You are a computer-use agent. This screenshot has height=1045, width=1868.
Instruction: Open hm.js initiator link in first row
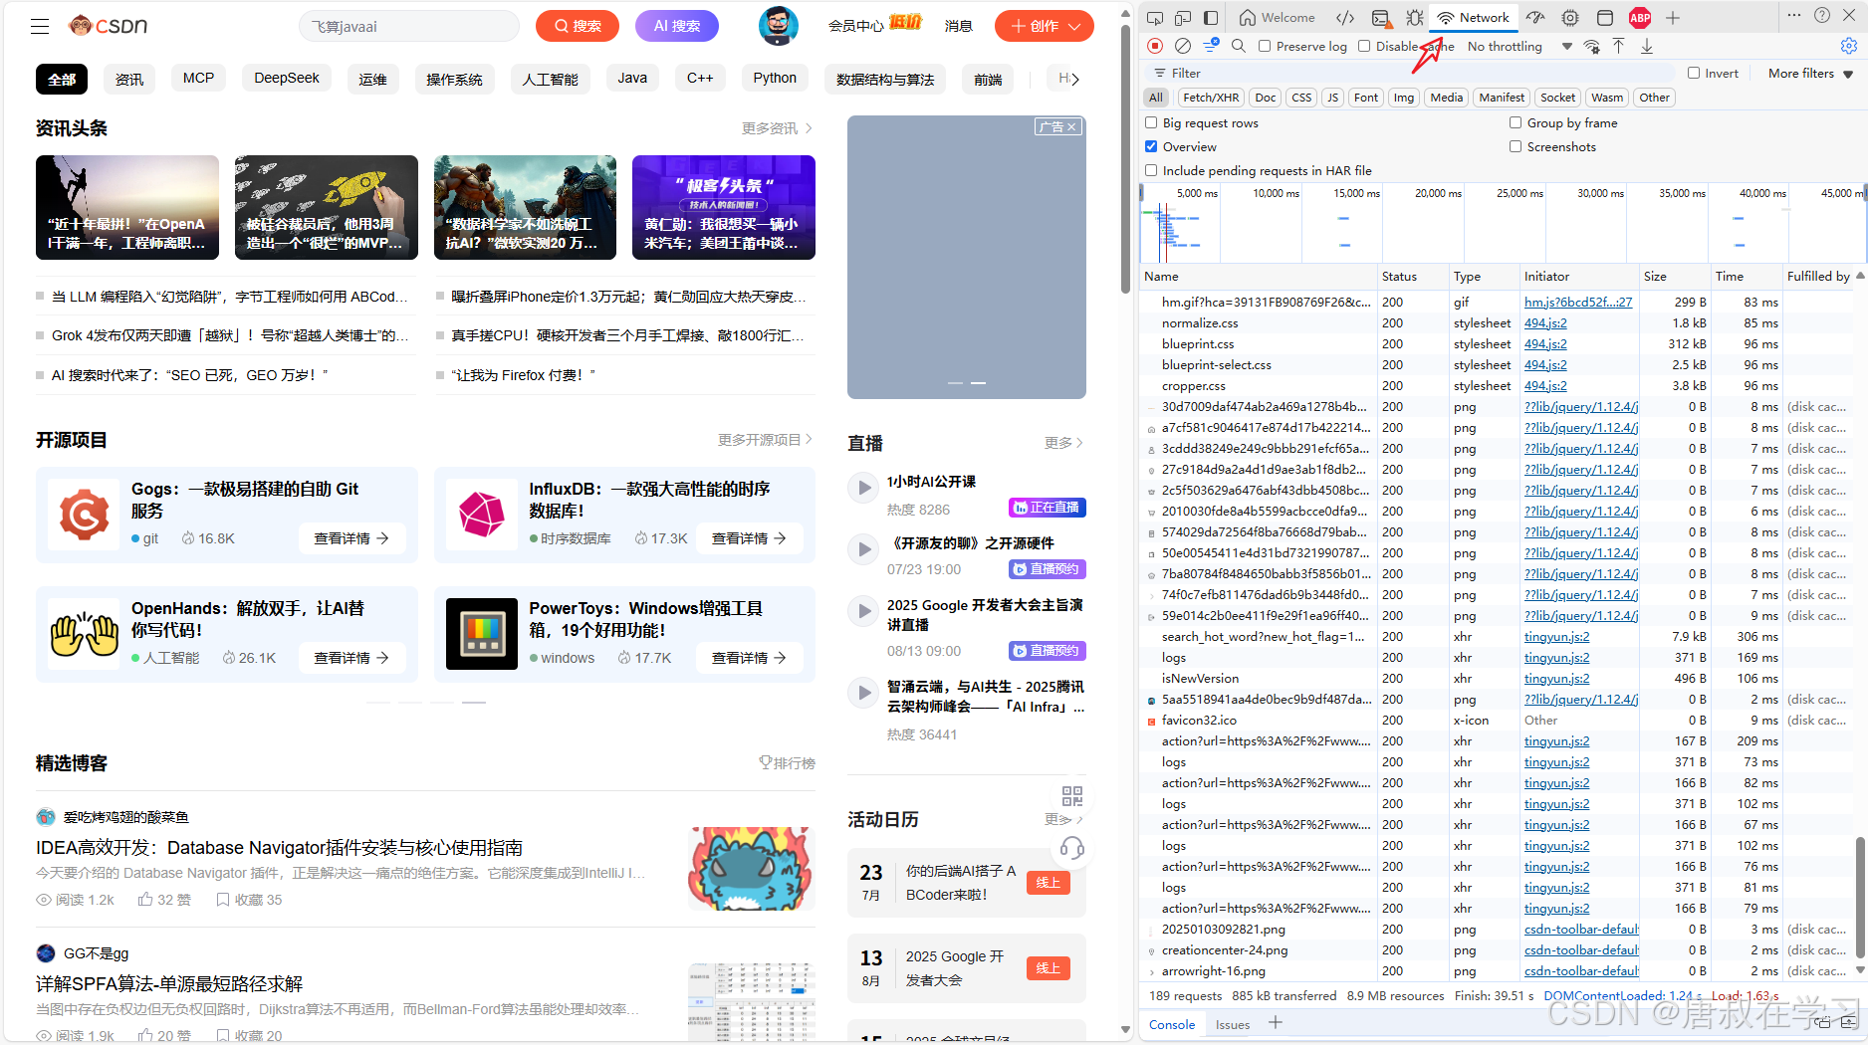(x=1578, y=302)
